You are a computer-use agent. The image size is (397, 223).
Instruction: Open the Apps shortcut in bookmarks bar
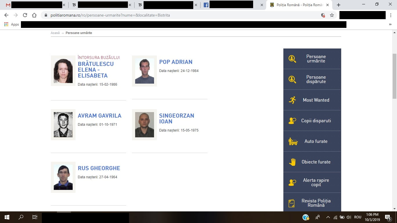12,24
